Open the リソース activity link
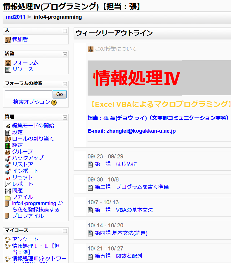The image size is (231, 263). point(22,69)
